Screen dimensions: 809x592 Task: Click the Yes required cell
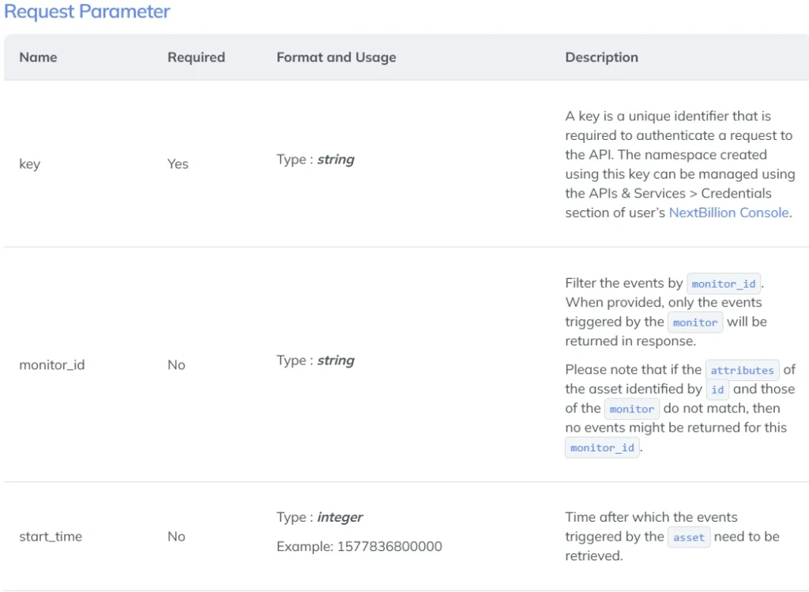[x=178, y=164]
